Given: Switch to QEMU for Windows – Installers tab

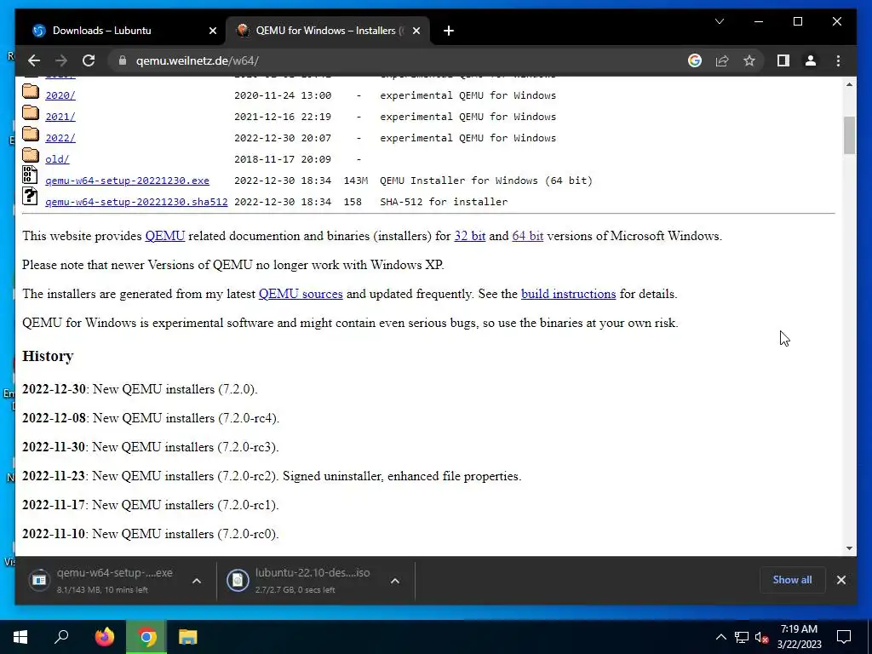Looking at the screenshot, I should coord(328,31).
